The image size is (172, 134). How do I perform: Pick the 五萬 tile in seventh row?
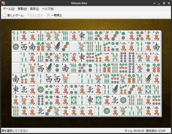57,100
